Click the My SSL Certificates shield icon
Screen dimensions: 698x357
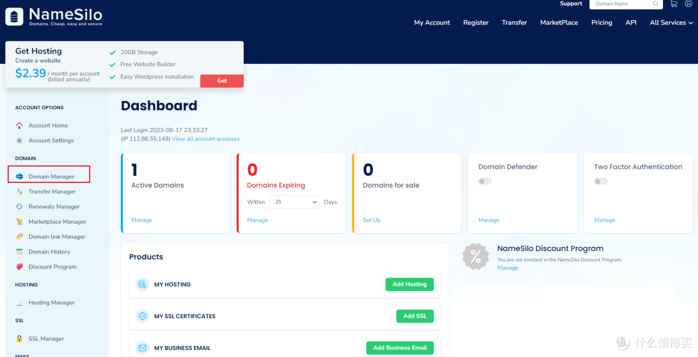[x=142, y=316]
